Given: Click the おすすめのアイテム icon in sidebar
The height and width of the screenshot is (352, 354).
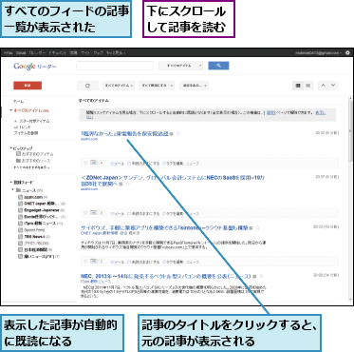Looking at the screenshot, I should [18, 154].
